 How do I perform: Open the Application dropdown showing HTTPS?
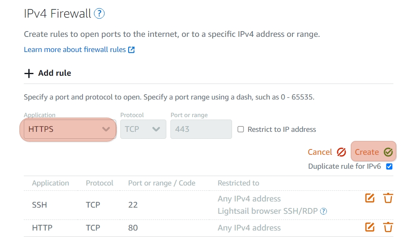coord(70,129)
